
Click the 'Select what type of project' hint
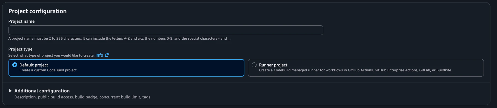[51, 56]
